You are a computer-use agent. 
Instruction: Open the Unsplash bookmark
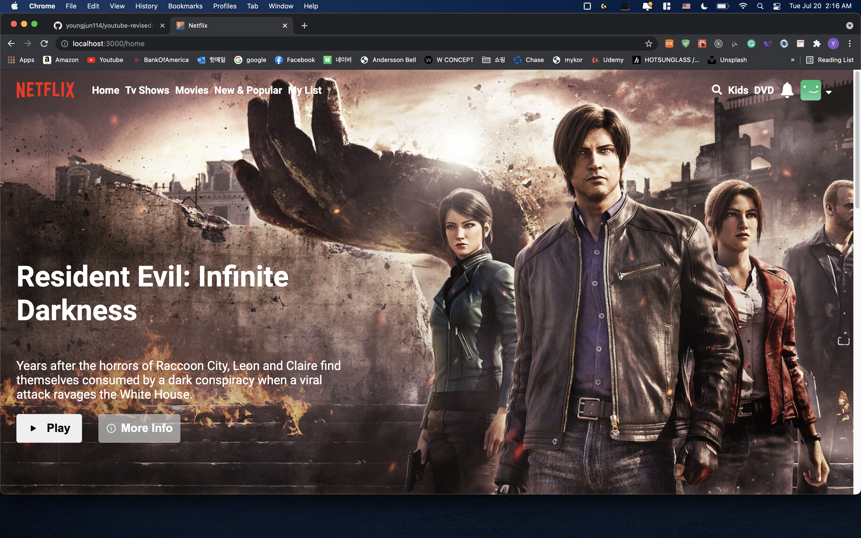(727, 60)
